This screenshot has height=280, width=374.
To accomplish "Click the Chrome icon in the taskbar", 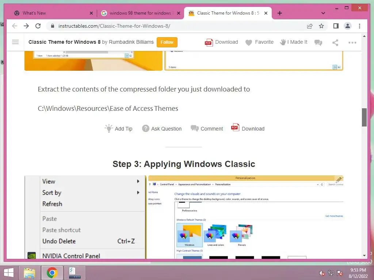I will point(52,273).
